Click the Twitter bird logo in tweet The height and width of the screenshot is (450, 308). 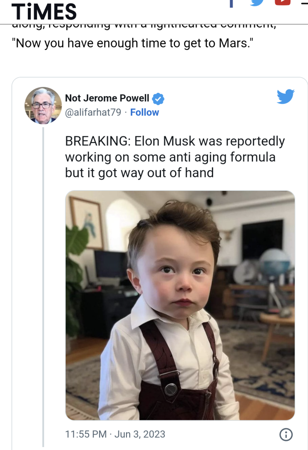[x=286, y=97]
